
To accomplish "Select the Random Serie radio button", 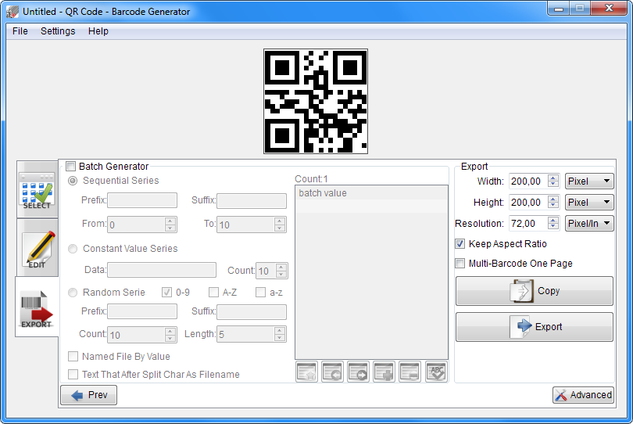I will pos(73,293).
